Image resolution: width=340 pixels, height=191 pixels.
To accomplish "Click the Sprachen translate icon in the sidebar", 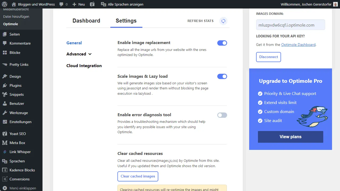I will click(5, 161).
